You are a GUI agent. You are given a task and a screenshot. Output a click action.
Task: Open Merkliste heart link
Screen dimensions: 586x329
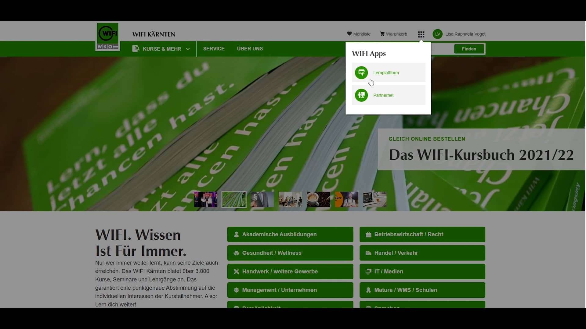359,34
